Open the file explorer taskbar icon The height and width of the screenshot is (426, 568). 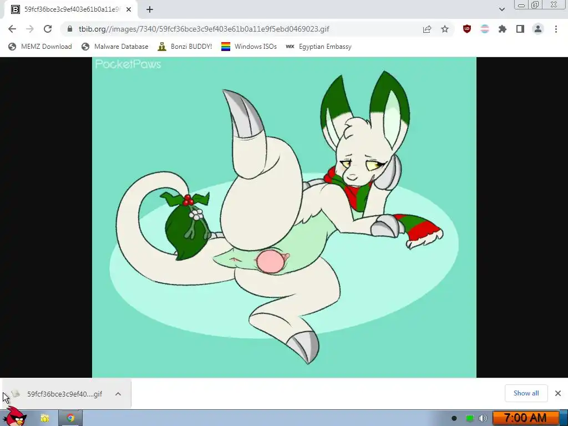point(45,418)
